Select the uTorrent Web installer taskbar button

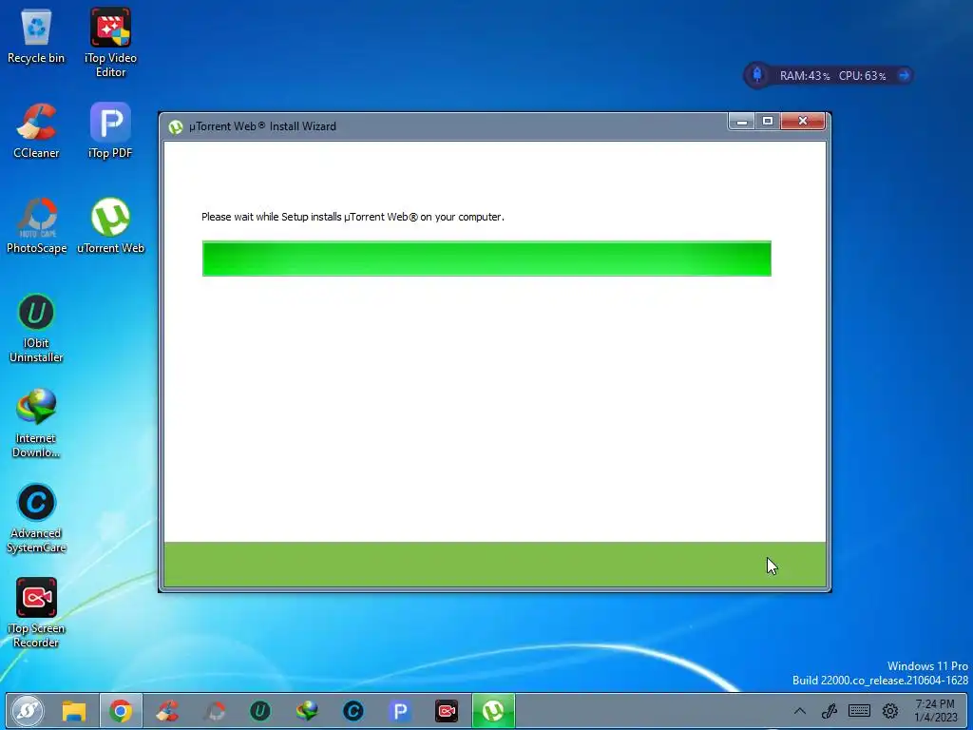pos(493,711)
